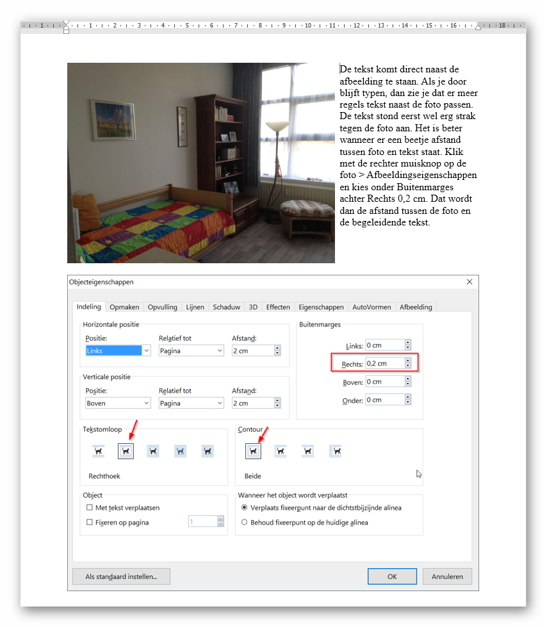547x627 pixels.
Task: Click into the Rechts margin field
Action: click(x=384, y=364)
